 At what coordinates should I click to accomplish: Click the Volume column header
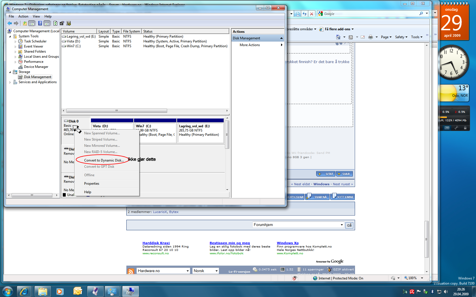tap(79, 31)
